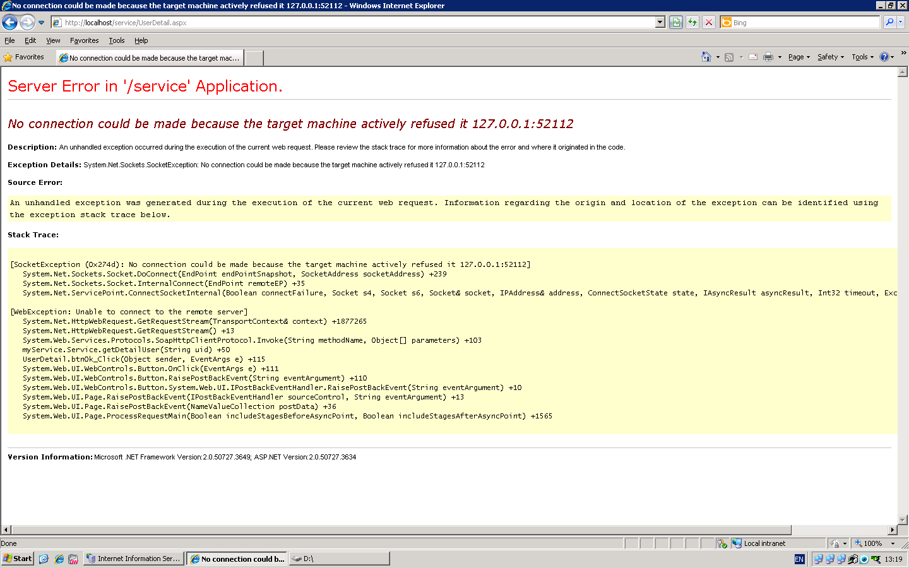Click the system clock showing 13:19
This screenshot has height=568, width=909.
click(x=893, y=559)
